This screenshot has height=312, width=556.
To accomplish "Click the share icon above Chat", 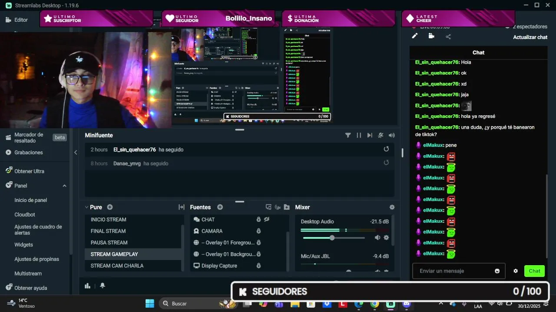I will point(448,36).
